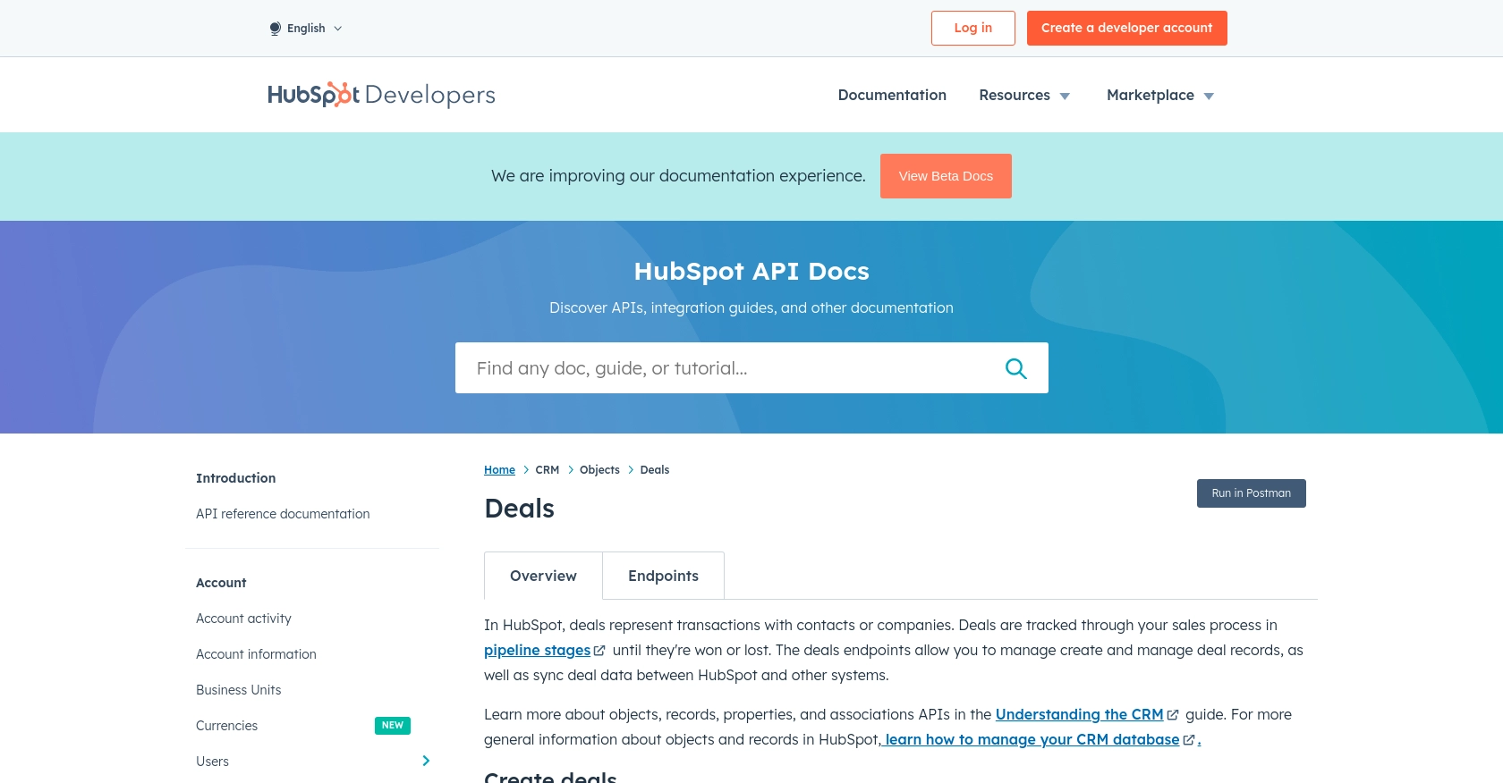
Task: Click the View Beta Docs button
Action: [x=946, y=176]
